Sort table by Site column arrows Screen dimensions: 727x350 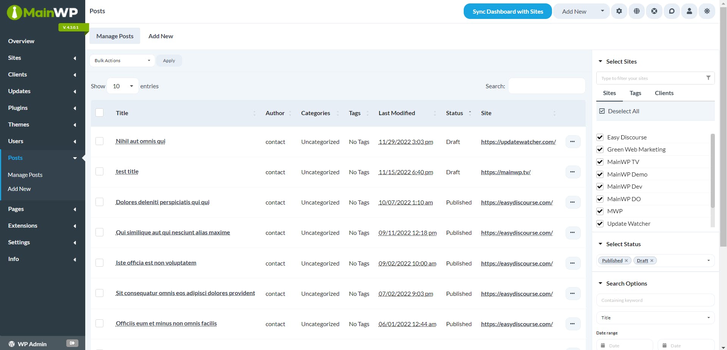[x=554, y=113]
